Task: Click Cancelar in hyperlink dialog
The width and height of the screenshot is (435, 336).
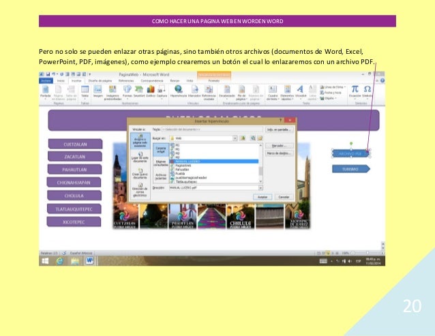Action: [x=284, y=197]
